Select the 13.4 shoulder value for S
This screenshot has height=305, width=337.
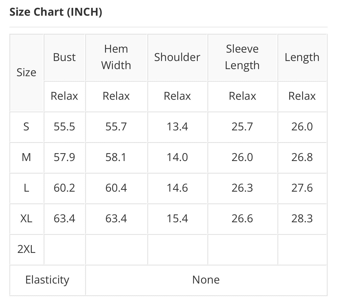(x=177, y=127)
